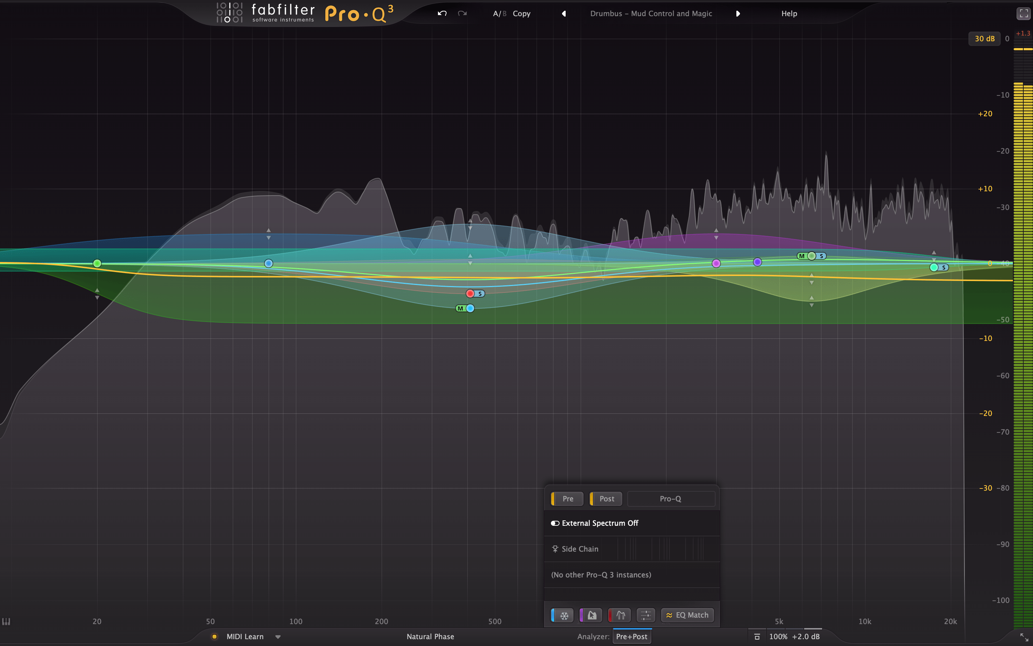Click the +1.3 peak level readout
The height and width of the screenshot is (646, 1033).
1023,33
